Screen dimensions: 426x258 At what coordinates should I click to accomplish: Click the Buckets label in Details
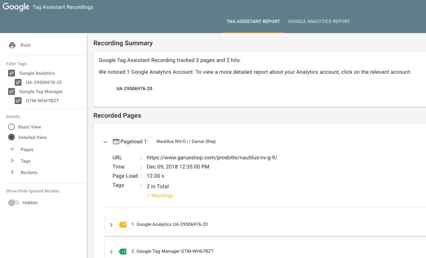tap(29, 173)
